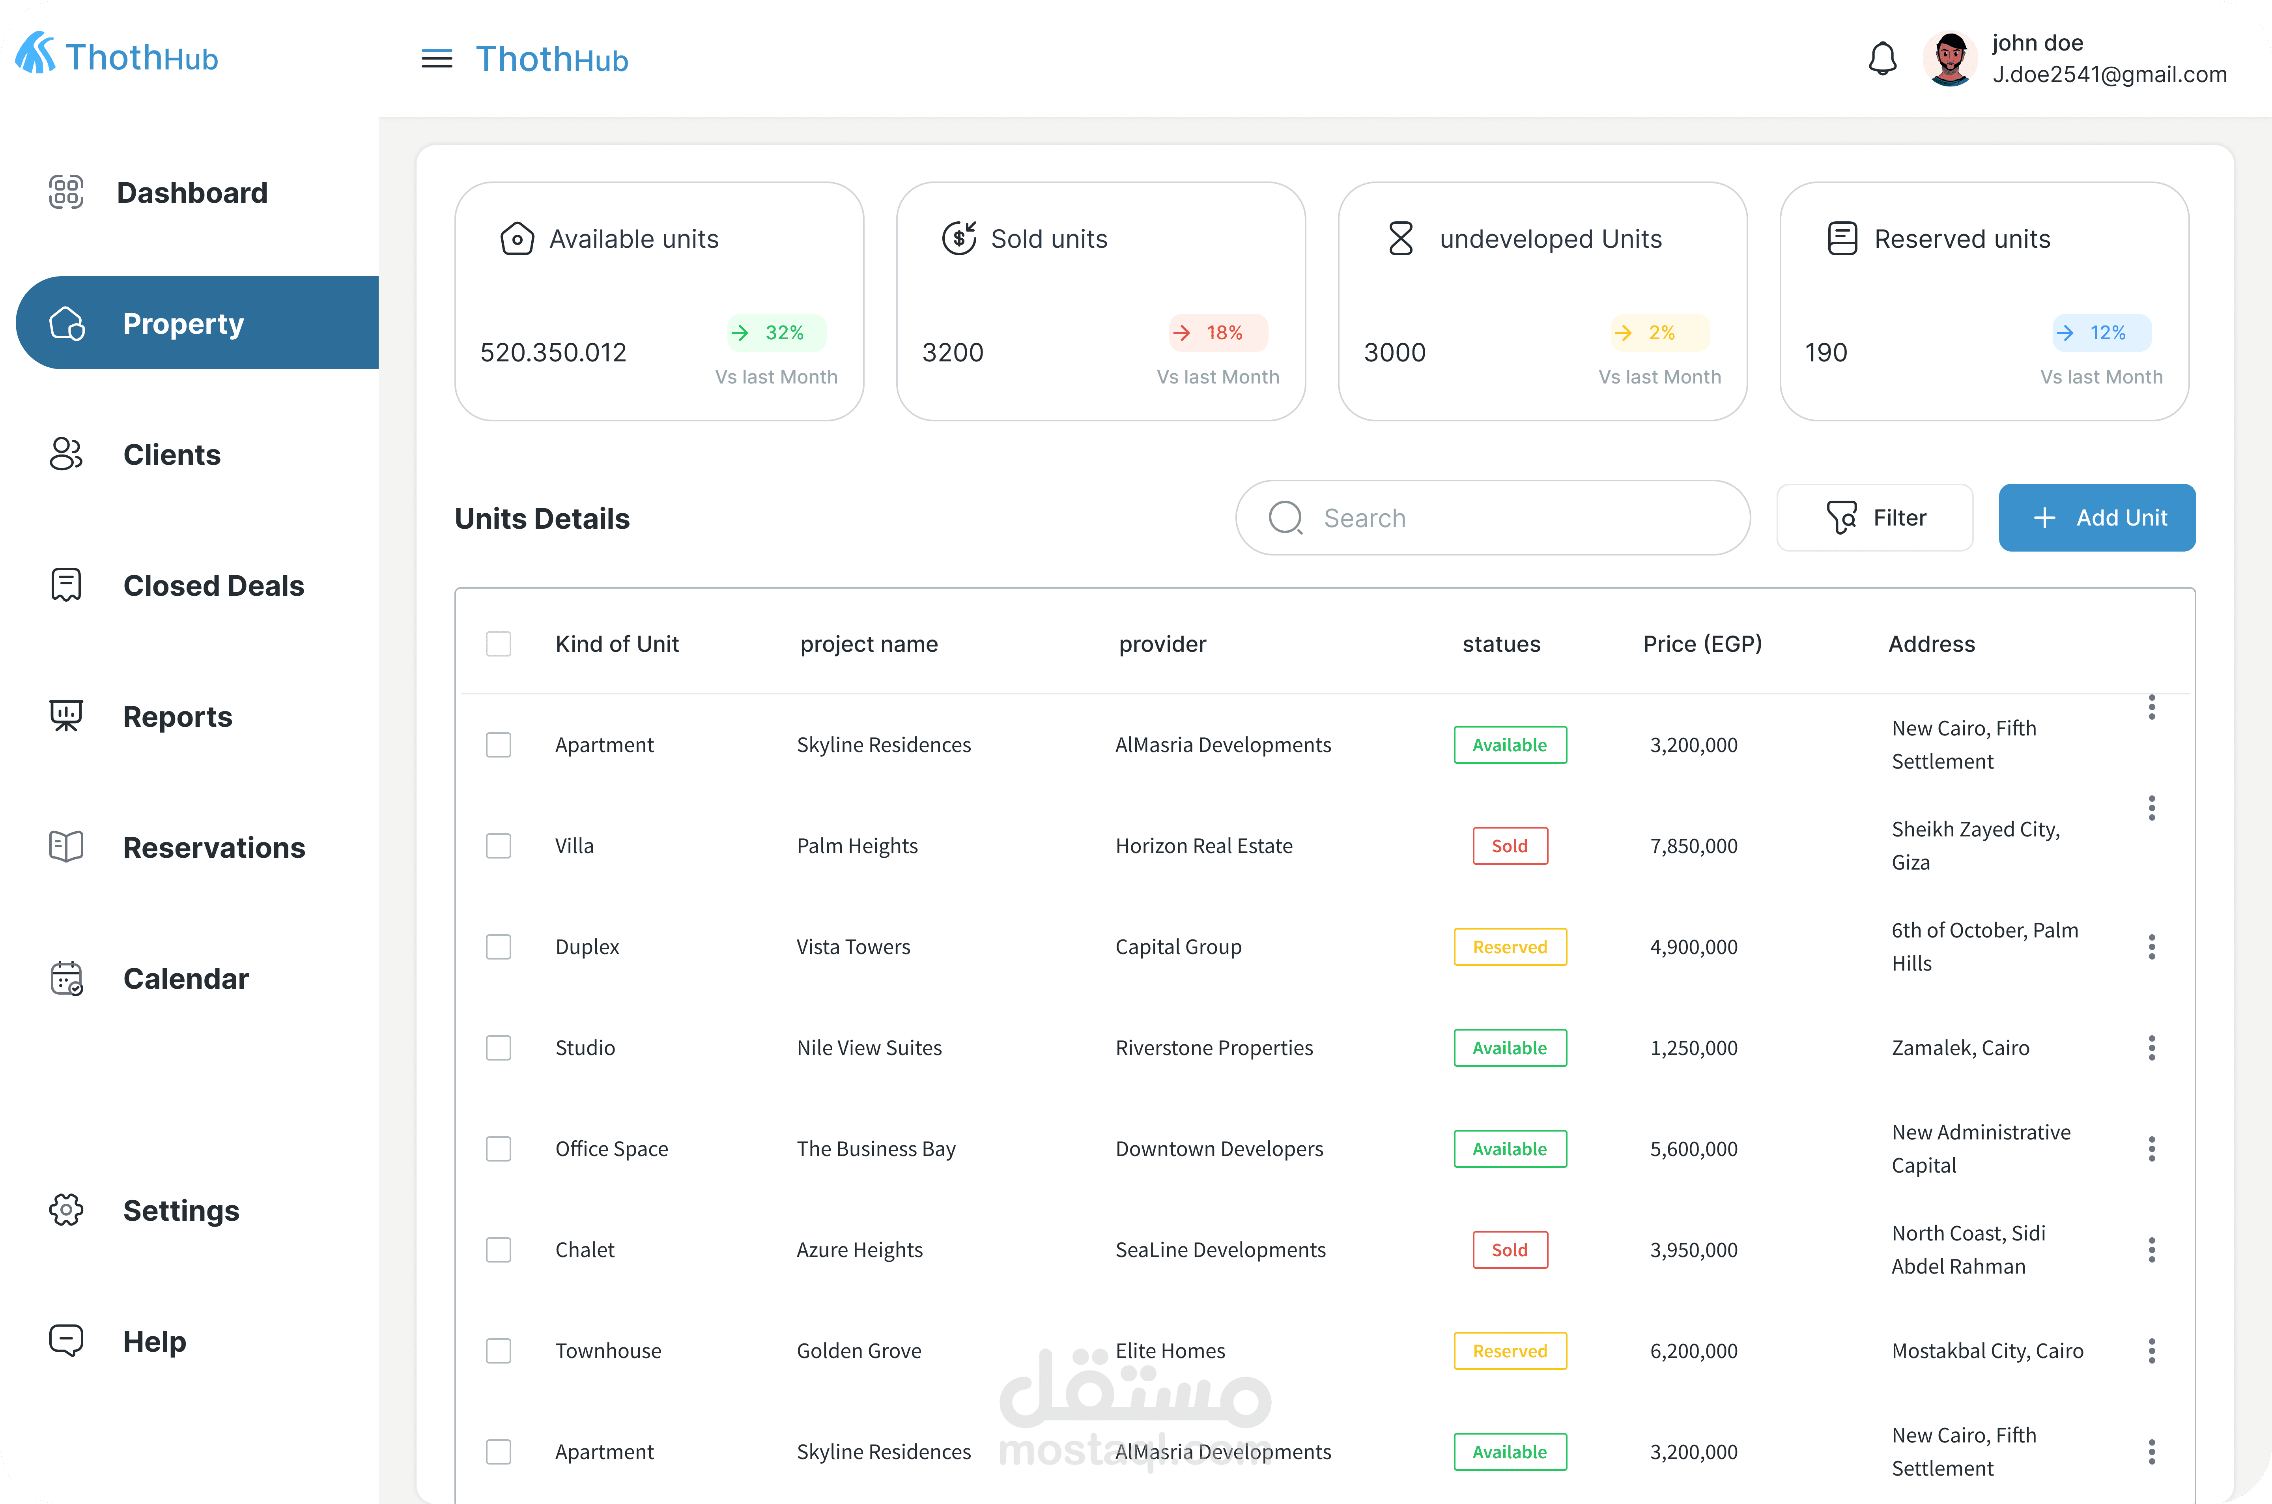Image resolution: width=2272 pixels, height=1504 pixels.
Task: Open the Closed Deals section
Action: click(x=213, y=585)
